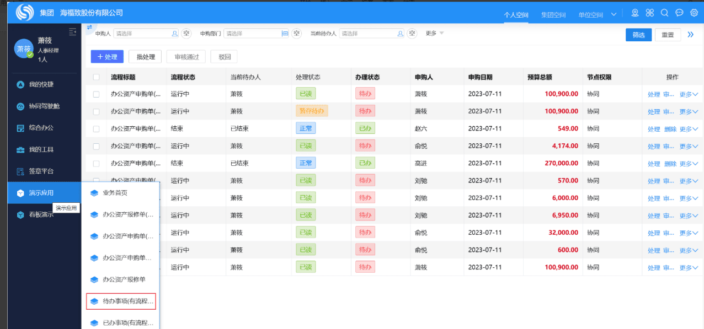The width and height of the screenshot is (704, 329).
Task: Reset filters with 重置 button
Action: click(x=668, y=35)
